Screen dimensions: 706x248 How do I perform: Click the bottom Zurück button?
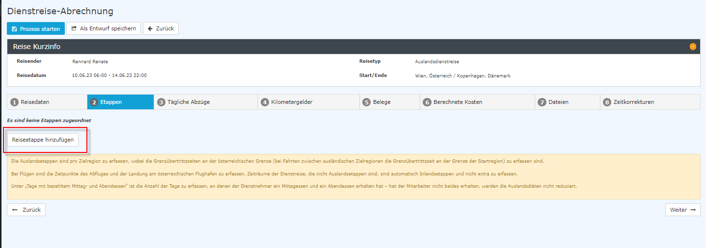coord(27,210)
